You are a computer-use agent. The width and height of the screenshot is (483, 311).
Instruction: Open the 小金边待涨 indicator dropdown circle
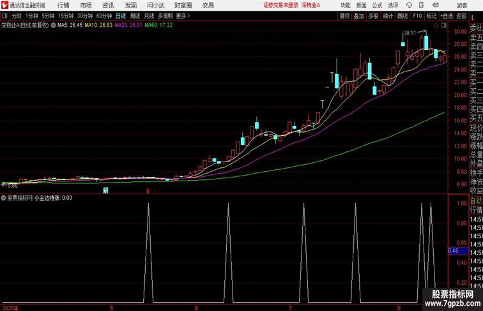point(3,198)
